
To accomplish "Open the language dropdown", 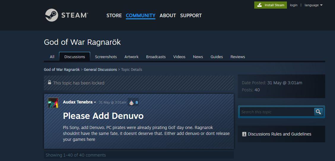I will (313, 5).
